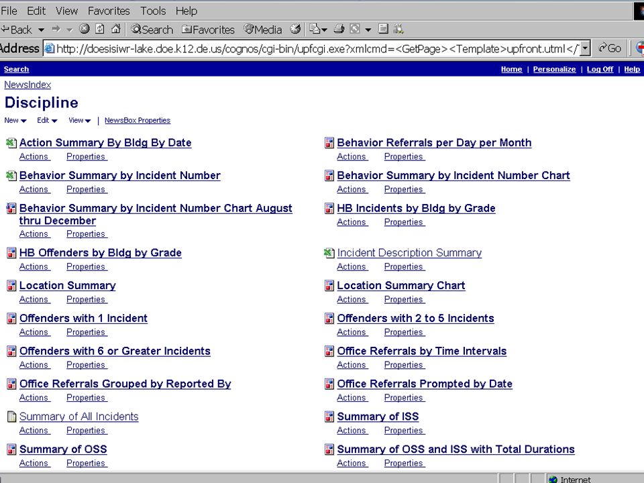644x483 pixels.
Task: Click the report icon beside HB Incidents by Bldg by Grade
Action: [329, 208]
